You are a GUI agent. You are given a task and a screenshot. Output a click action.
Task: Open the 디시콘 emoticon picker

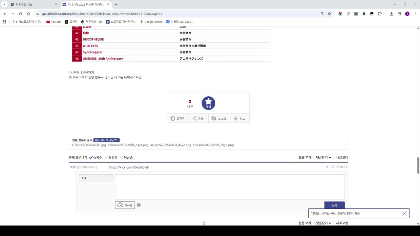click(125, 205)
